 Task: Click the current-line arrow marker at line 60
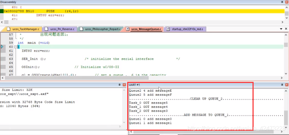tap(2, 47)
